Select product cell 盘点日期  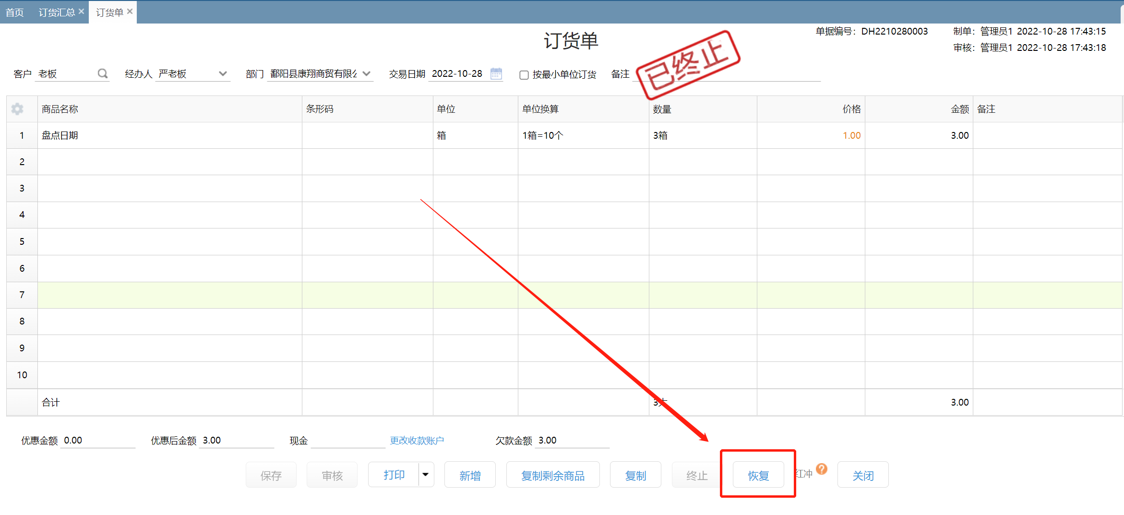click(170, 135)
